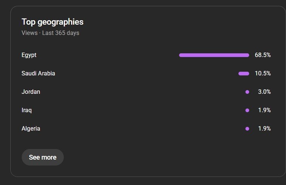286x185 pixels.
Task: Click the Top geographies heading
Action: [53, 22]
